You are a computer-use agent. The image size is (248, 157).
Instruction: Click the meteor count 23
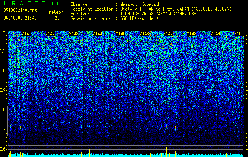[57, 18]
